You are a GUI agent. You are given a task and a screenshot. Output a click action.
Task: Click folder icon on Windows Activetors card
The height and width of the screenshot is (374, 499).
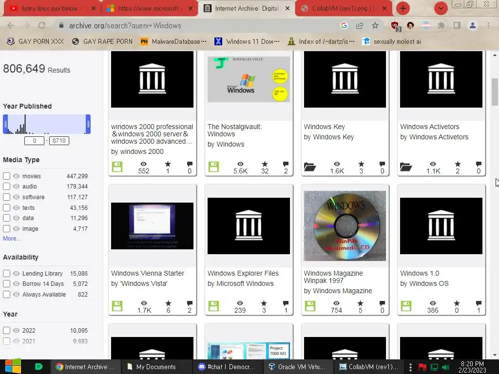point(406,167)
